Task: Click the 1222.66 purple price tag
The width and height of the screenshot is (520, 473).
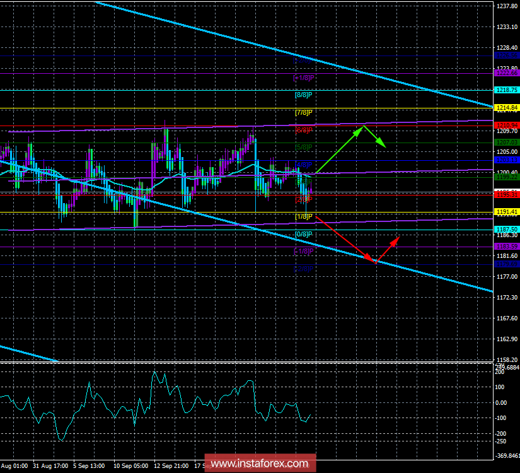Action: tap(506, 73)
